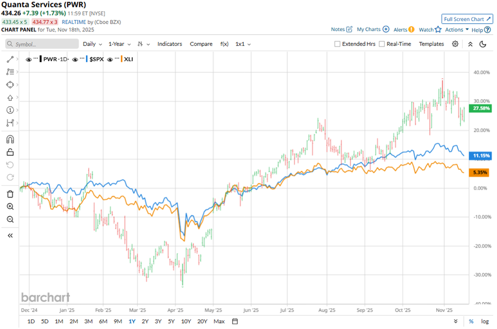Click the XLI orange color indicator
This screenshot has width=497, height=329.
click(122, 59)
